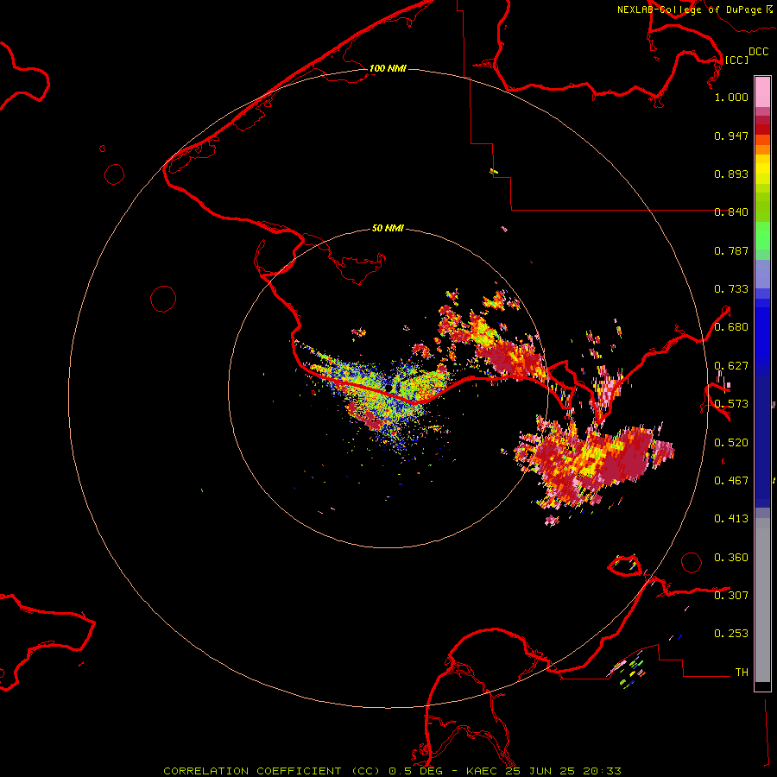Viewport: 777px width, 777px height.
Task: Select the 0.947 scale value
Action: point(731,136)
